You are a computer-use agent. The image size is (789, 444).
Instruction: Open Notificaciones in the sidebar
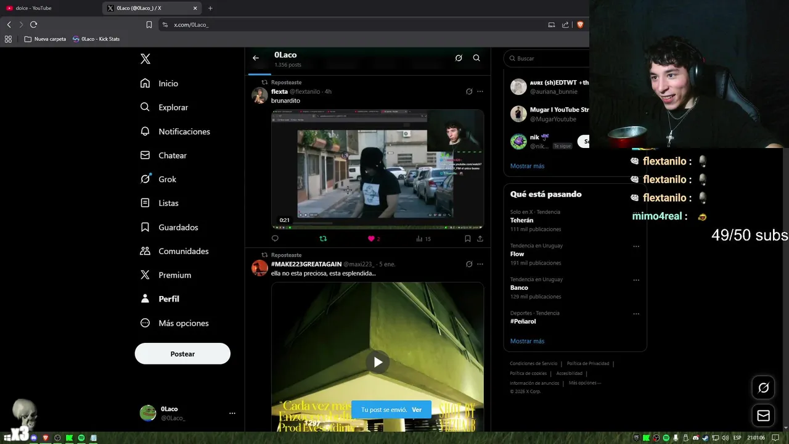click(176, 131)
